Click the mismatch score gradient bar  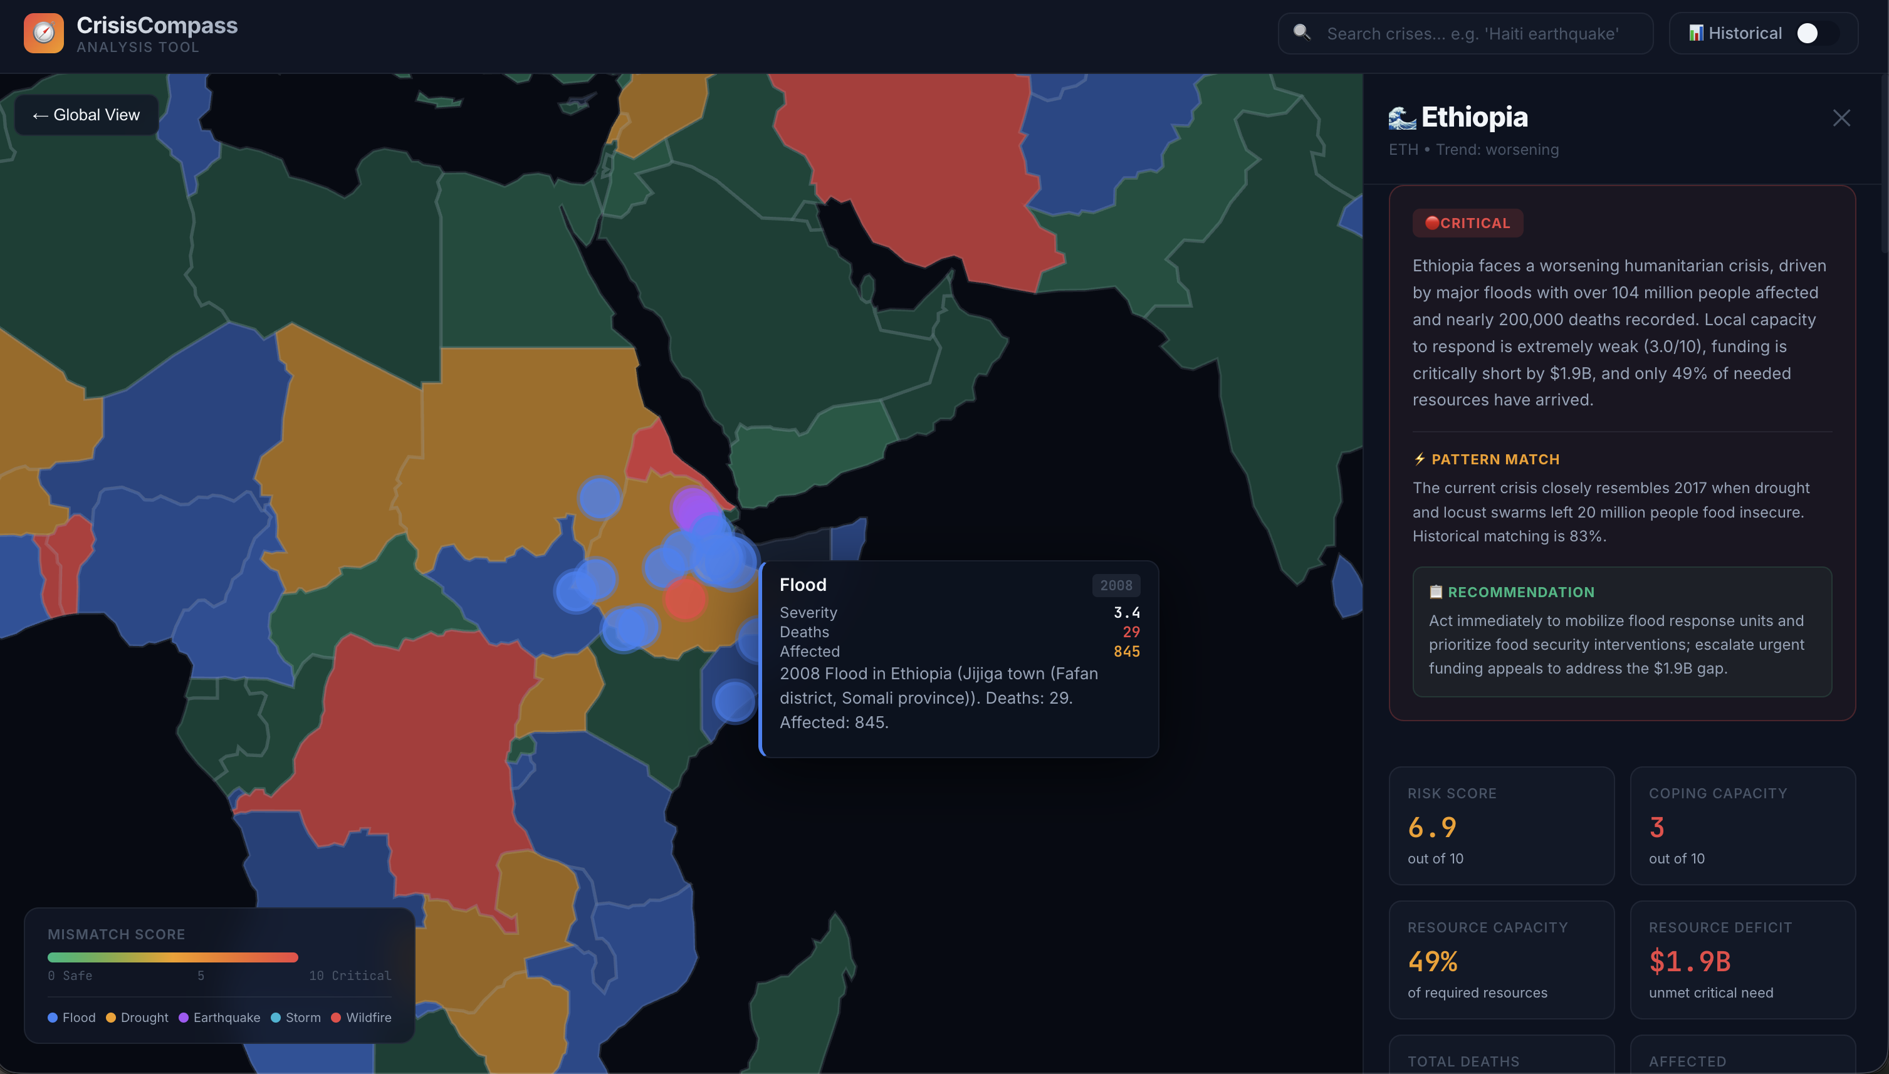172,957
